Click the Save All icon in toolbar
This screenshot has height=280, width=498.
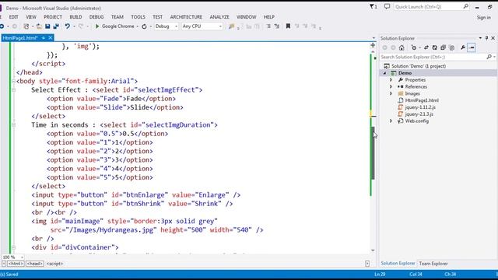point(56,26)
